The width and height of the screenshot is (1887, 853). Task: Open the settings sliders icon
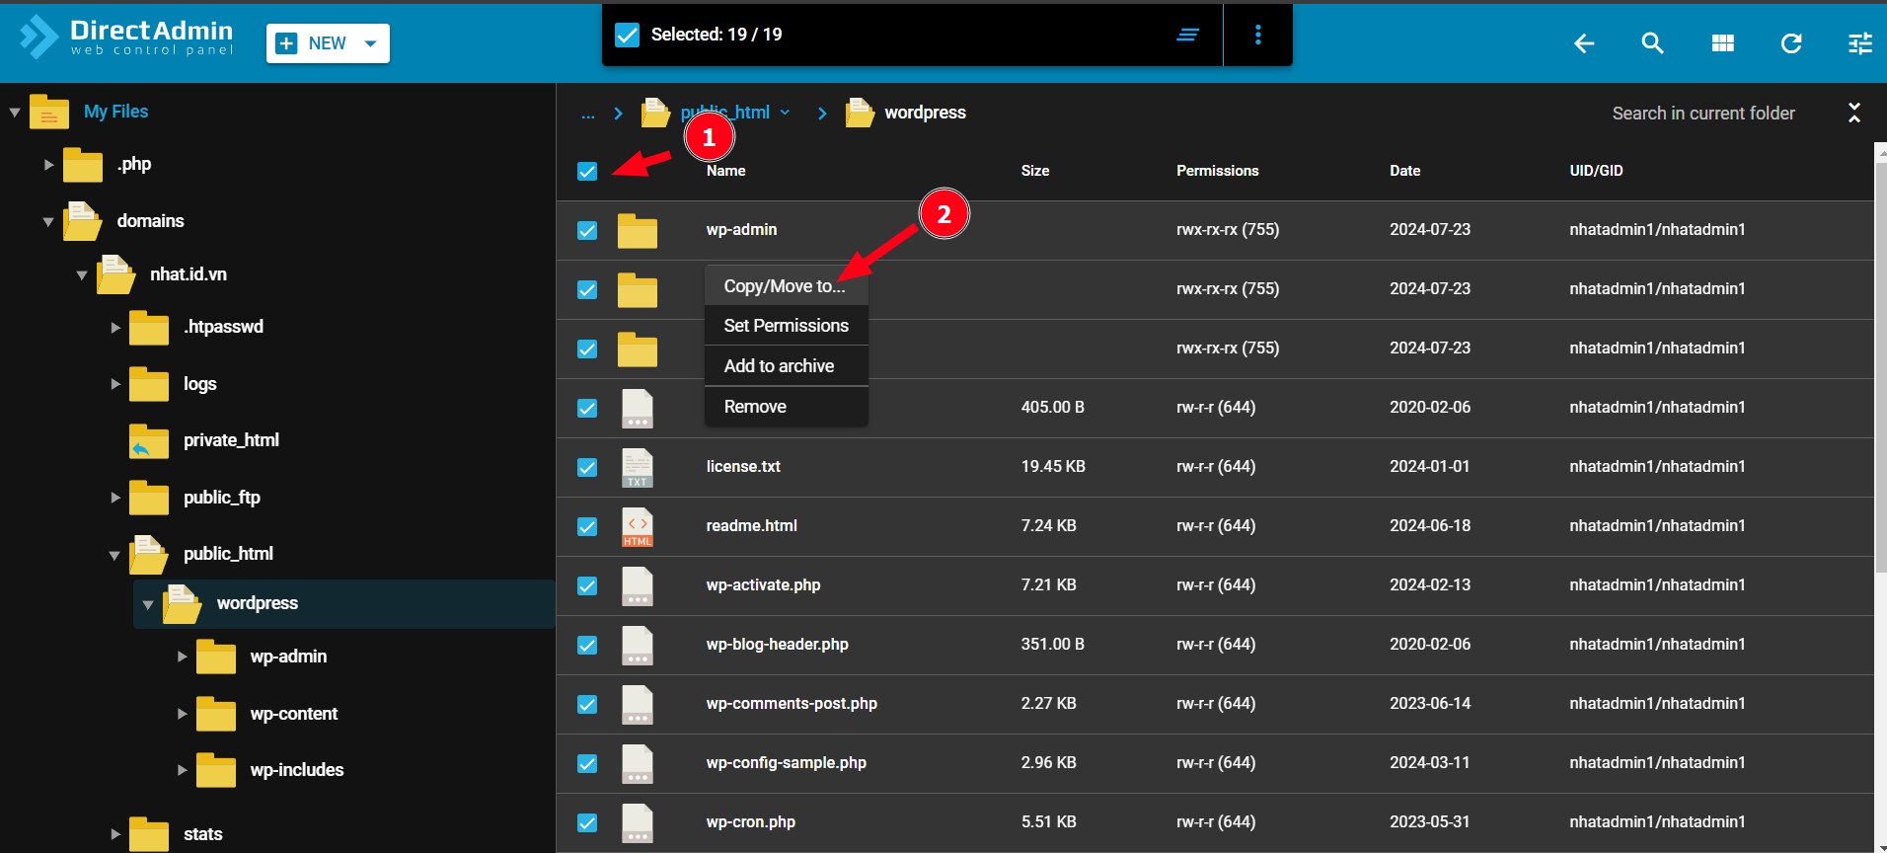point(1860,43)
